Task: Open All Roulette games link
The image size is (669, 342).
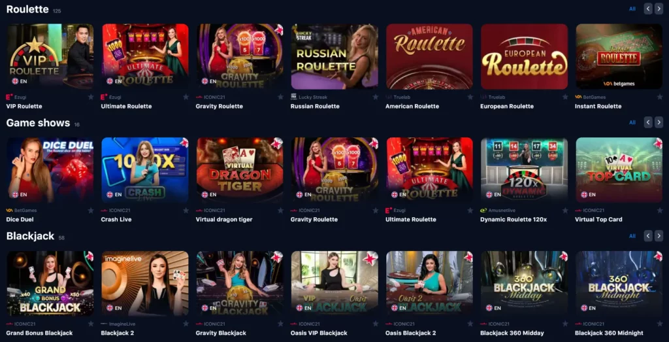Action: [x=632, y=9]
